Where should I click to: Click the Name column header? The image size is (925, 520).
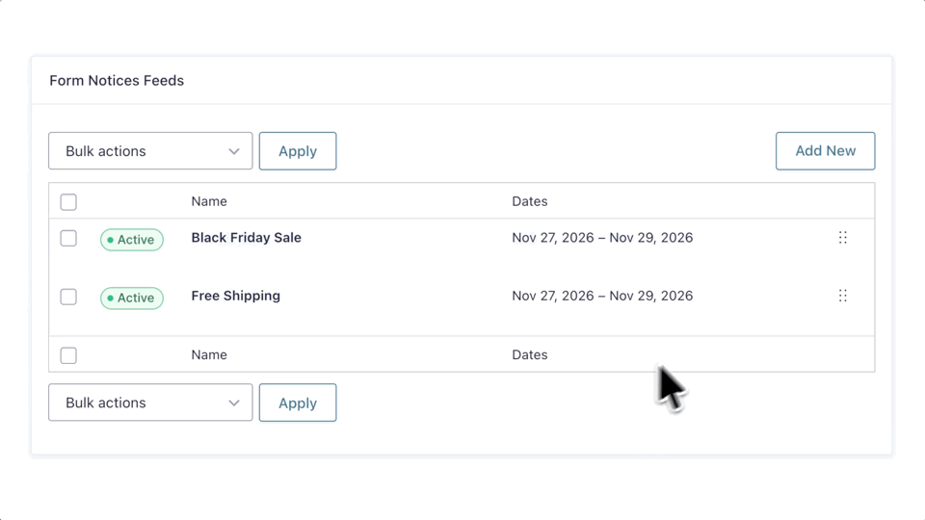(209, 201)
